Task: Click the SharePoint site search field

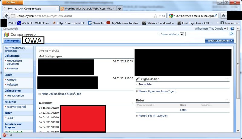Action: [x=208, y=34]
